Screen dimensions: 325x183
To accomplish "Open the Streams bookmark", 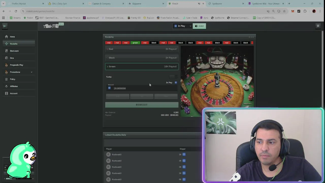I will pyautogui.click(x=15, y=18).
